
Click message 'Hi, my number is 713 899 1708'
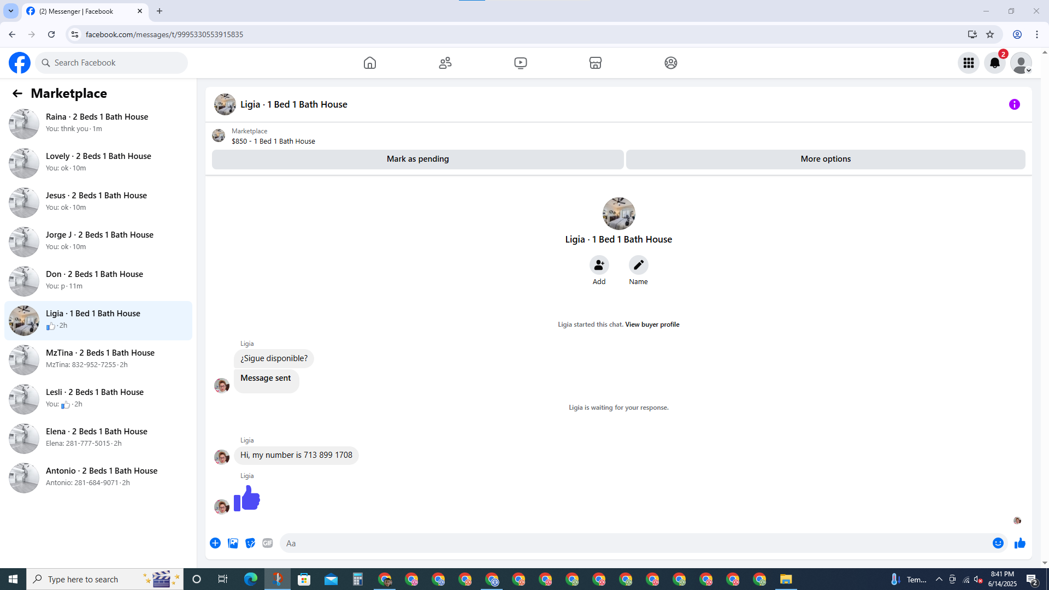(296, 455)
